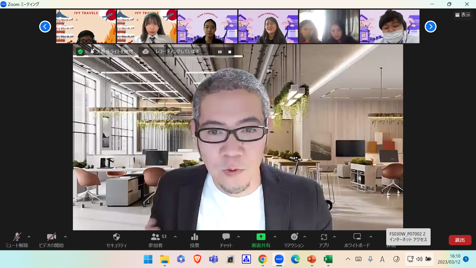This screenshot has width=476, height=268.
Task: Expand video options arrow beside camera
Action: tap(65, 237)
